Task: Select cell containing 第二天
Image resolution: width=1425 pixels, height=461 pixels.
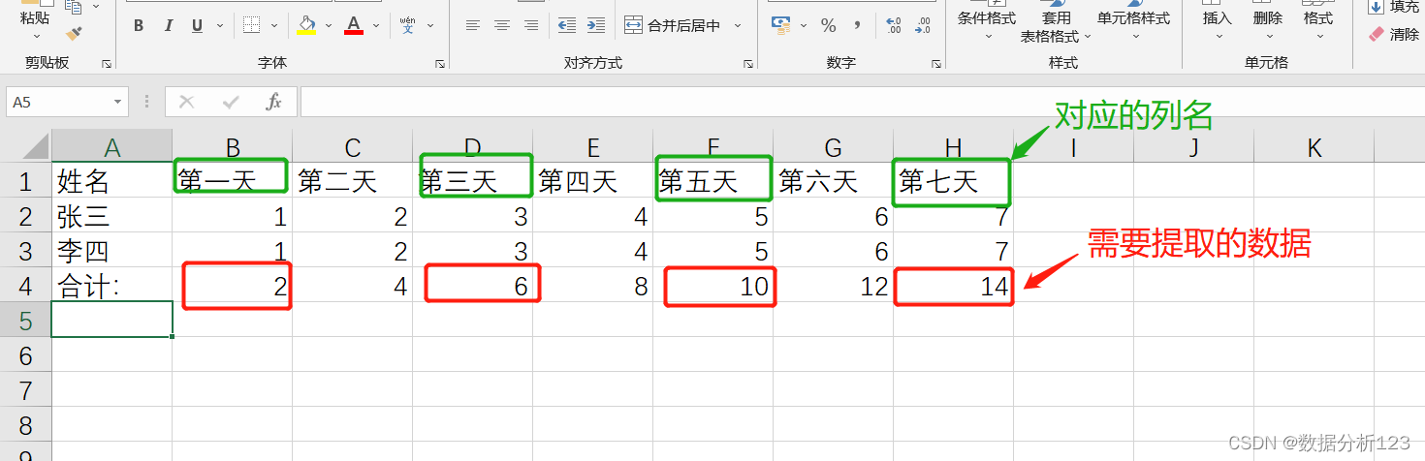Action: (x=352, y=181)
